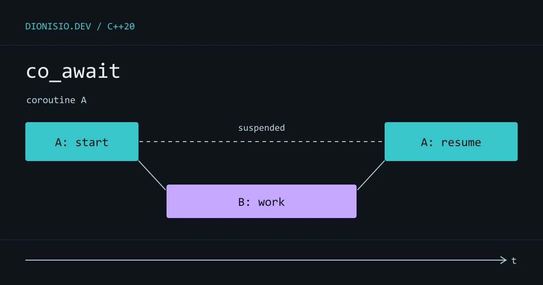Click the 'suspended' label above dashed line
Image resolution: width=543 pixels, height=285 pixels.
(x=262, y=128)
